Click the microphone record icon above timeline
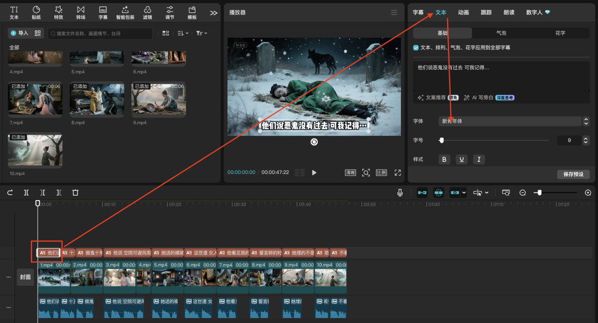Viewport: 598px width, 323px height. [x=400, y=193]
